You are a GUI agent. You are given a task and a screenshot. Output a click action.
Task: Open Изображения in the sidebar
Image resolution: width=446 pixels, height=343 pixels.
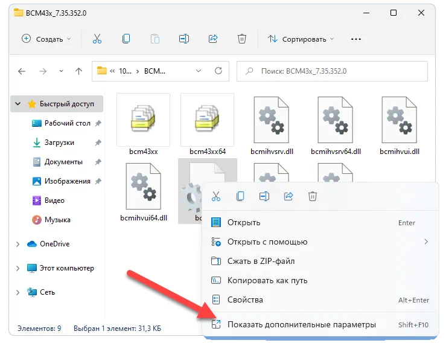point(68,181)
